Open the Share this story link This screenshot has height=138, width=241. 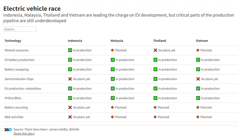click(24, 133)
